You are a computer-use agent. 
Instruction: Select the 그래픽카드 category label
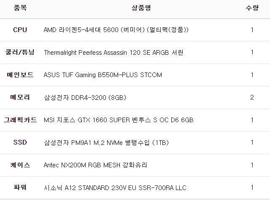pyautogui.click(x=20, y=120)
